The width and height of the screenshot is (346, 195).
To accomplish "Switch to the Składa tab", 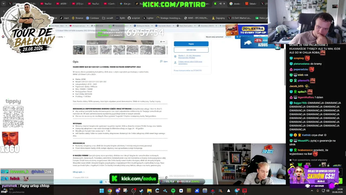I will click(x=251, y=4).
